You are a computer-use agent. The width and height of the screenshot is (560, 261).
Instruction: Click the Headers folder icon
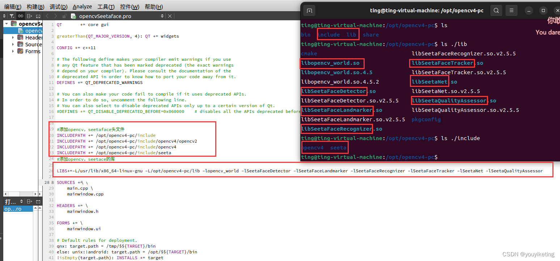pyautogui.click(x=20, y=38)
